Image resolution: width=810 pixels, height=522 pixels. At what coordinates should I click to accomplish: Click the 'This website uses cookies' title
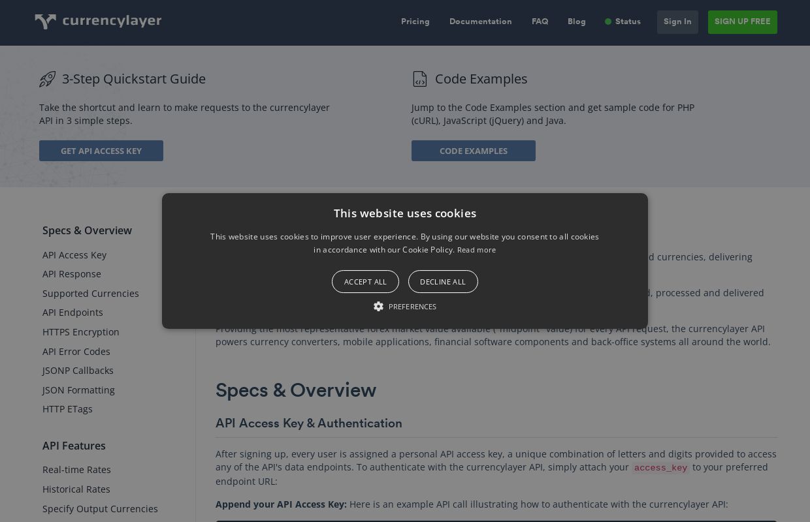coord(405,213)
